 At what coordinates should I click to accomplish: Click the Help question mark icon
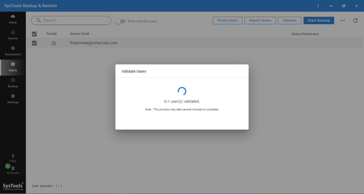click(x=13, y=156)
